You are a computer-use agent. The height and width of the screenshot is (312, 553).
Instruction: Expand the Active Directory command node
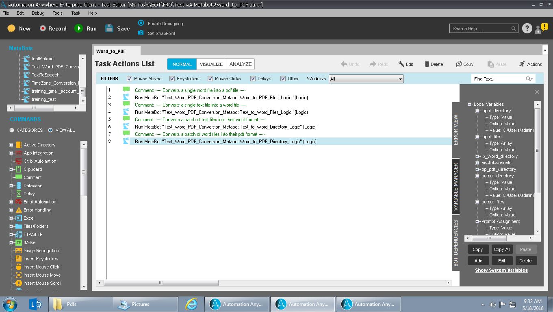(11, 145)
